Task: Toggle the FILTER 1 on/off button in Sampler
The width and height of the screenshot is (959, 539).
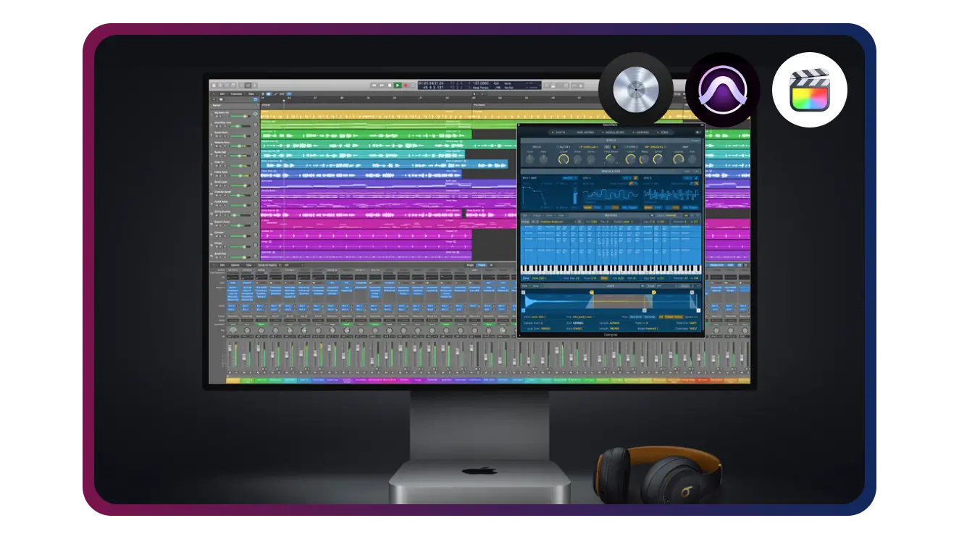Action: click(x=558, y=147)
